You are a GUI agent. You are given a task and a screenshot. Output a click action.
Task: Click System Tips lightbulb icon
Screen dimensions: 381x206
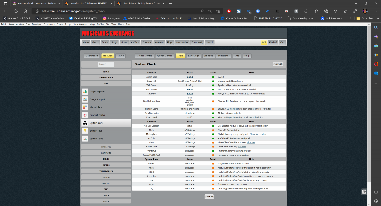coord(85,131)
